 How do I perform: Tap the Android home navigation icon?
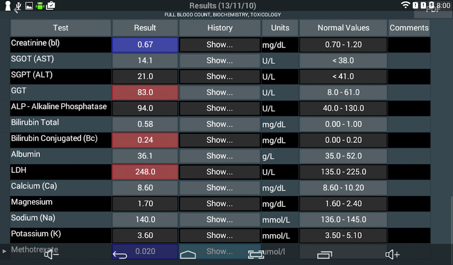(188, 255)
